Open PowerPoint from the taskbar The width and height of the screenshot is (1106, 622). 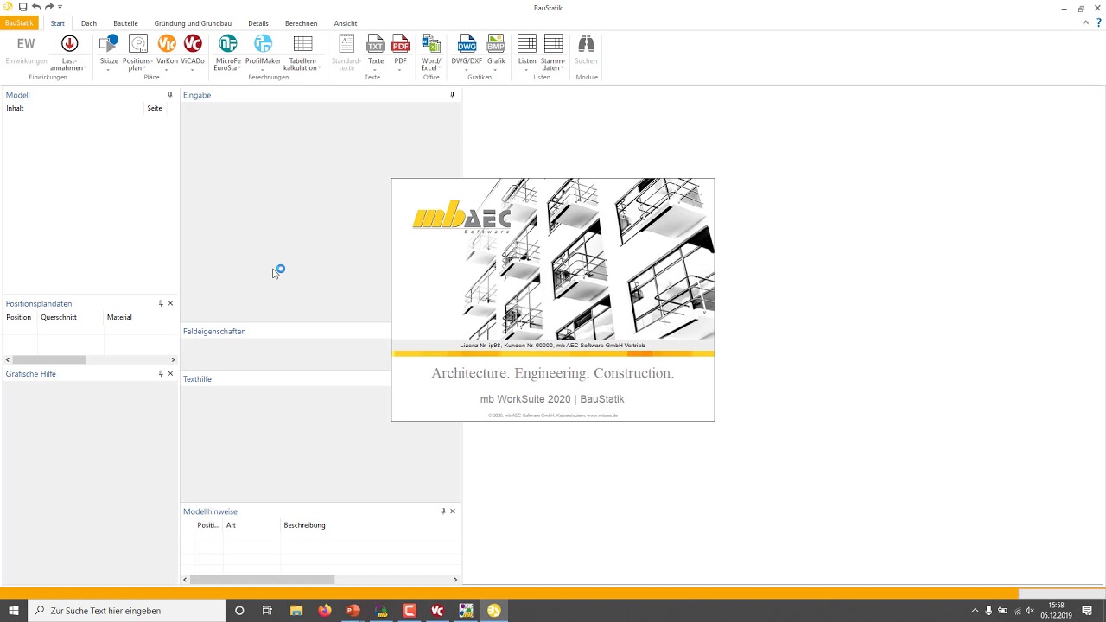[x=353, y=611]
